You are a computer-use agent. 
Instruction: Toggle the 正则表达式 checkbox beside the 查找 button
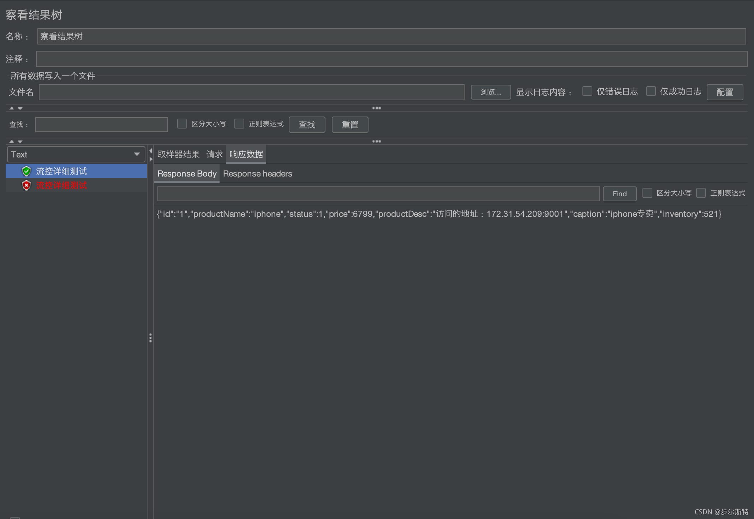point(239,124)
